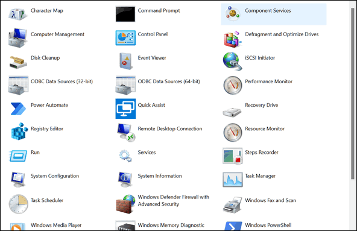Screen dimensions: 357x231
Task: Launch the Command Prompt icon
Action: point(125,14)
